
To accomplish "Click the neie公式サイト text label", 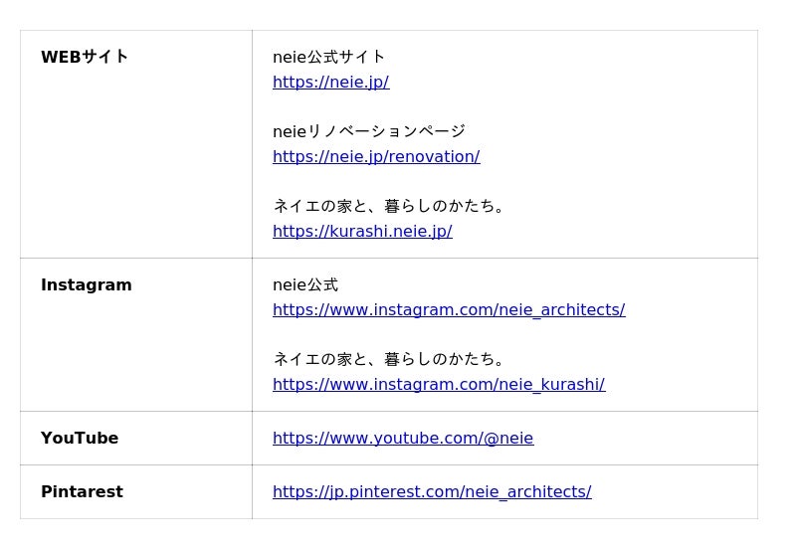I will (328, 58).
